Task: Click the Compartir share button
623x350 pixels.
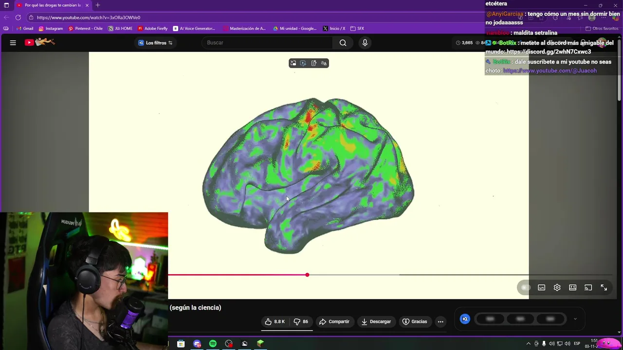Action: tap(334, 322)
